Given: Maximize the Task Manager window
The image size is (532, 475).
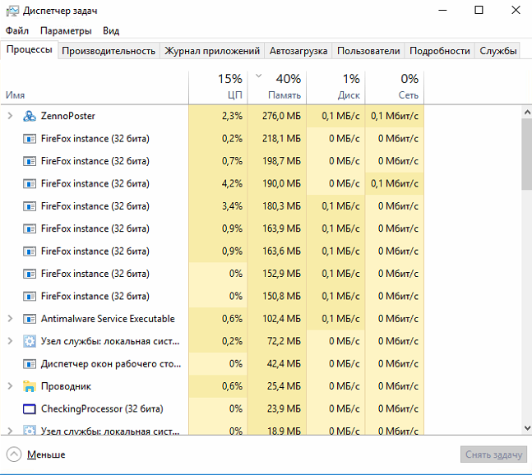Looking at the screenshot, I should point(479,10).
